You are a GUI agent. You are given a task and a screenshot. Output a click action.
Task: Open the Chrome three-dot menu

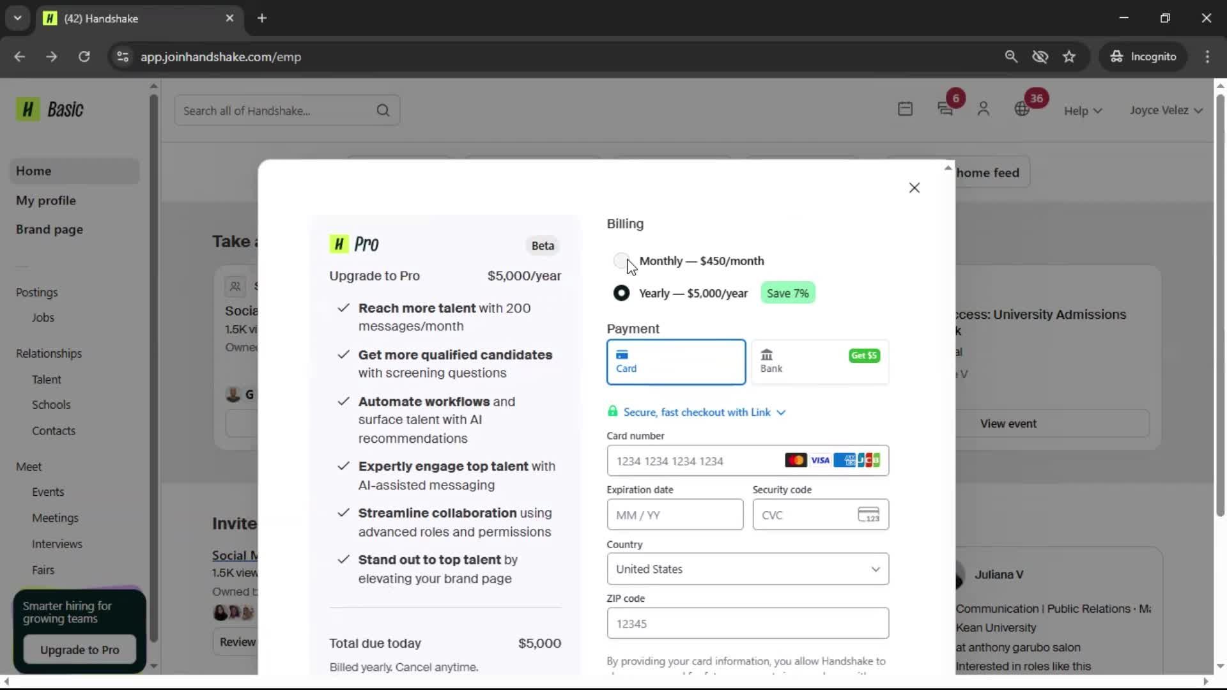1207,57
